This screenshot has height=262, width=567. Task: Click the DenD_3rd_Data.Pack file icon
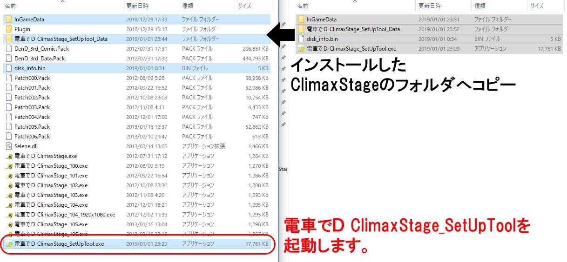point(9,59)
